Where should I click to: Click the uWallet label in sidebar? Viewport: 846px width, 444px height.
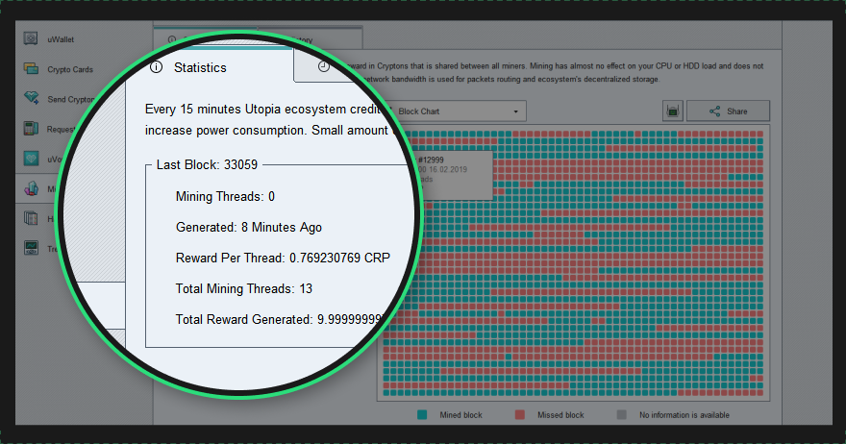[x=61, y=39]
